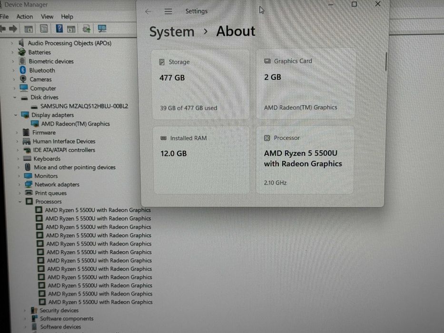Screen dimensions: 444x333
Task: Click the Security devices icon
Action: coord(34,310)
